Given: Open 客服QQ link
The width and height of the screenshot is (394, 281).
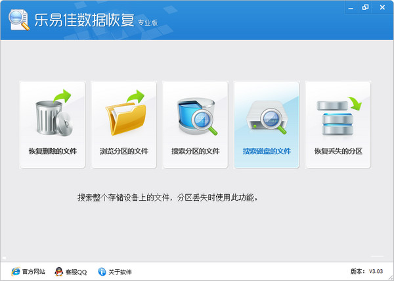Looking at the screenshot, I should click(x=76, y=272).
